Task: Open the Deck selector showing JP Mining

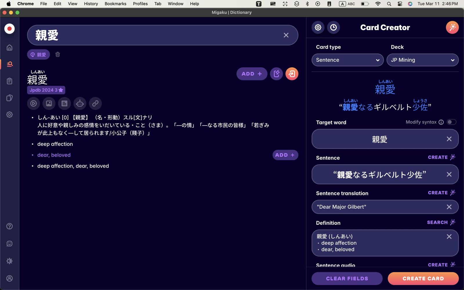Action: click(422, 60)
